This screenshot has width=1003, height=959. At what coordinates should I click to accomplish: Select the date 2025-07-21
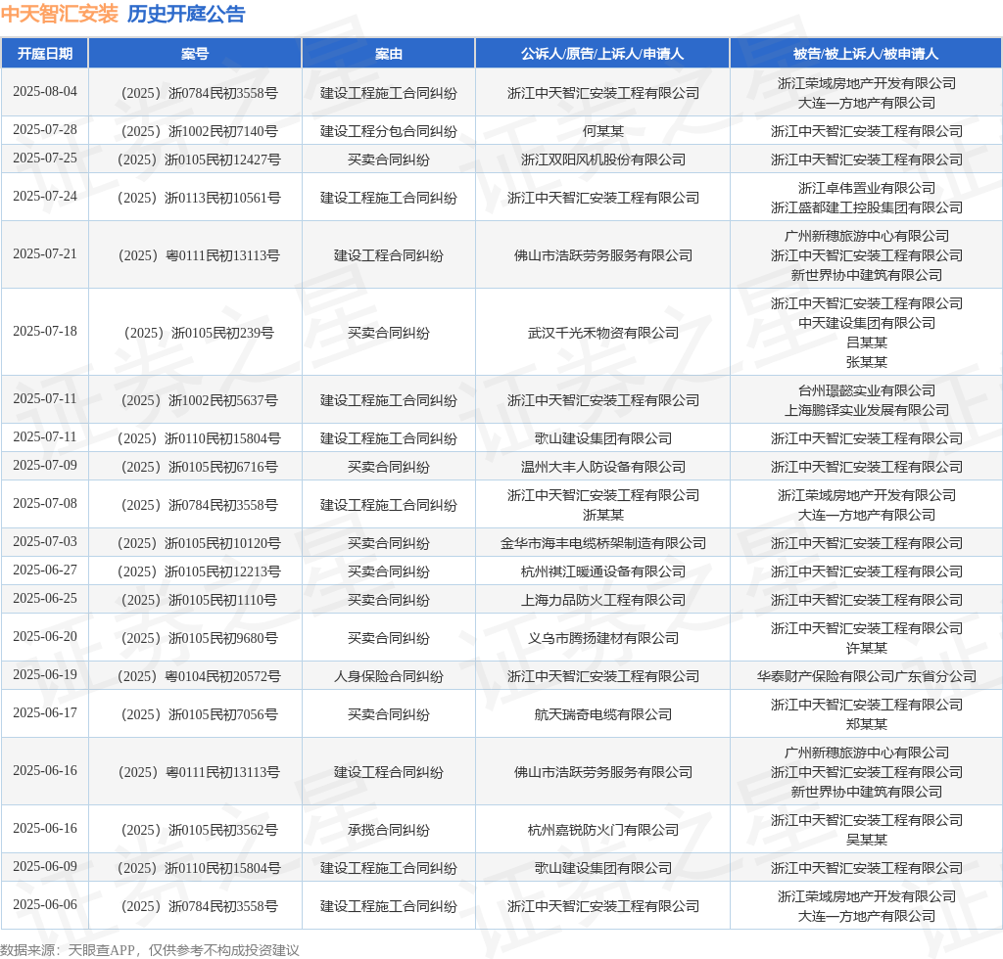coord(45,253)
